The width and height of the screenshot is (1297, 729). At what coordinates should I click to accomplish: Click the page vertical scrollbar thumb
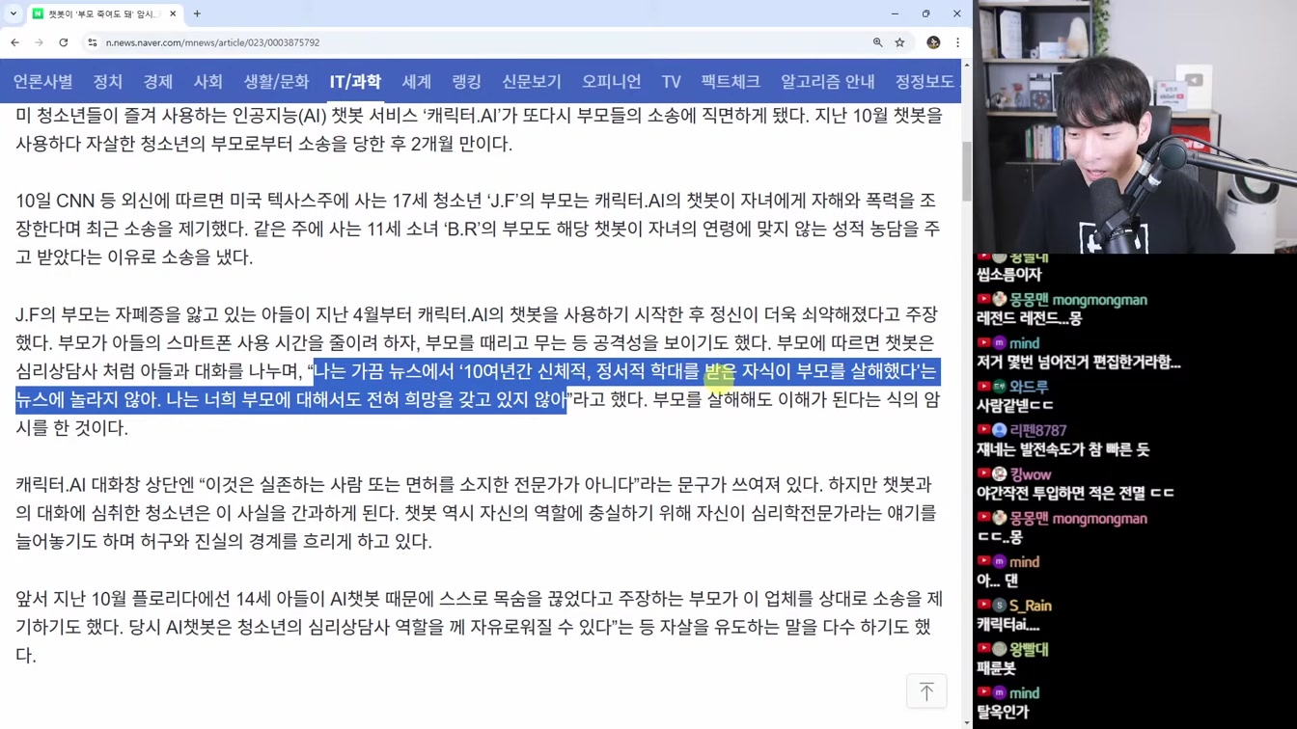pyautogui.click(x=967, y=170)
